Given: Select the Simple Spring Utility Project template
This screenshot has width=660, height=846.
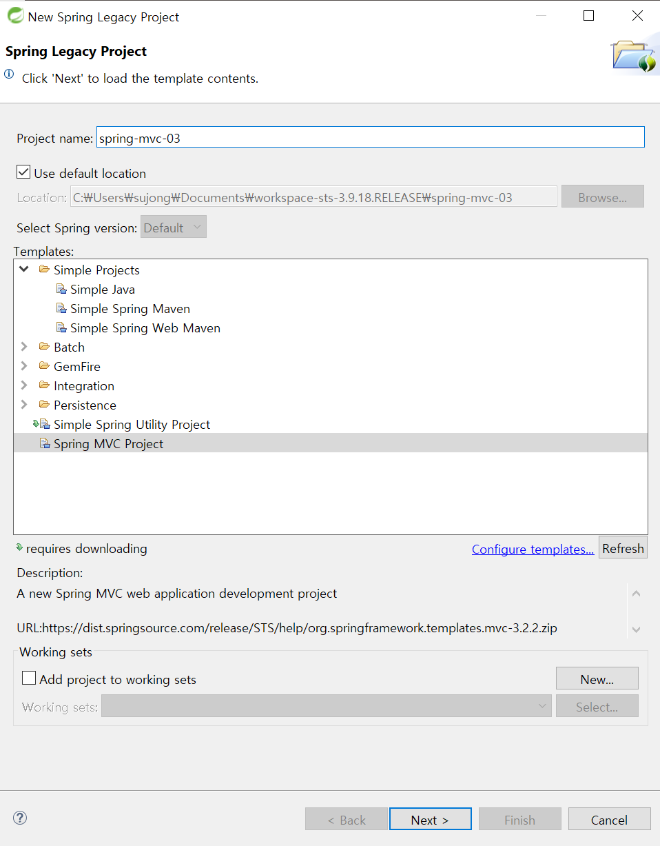Looking at the screenshot, I should click(132, 425).
